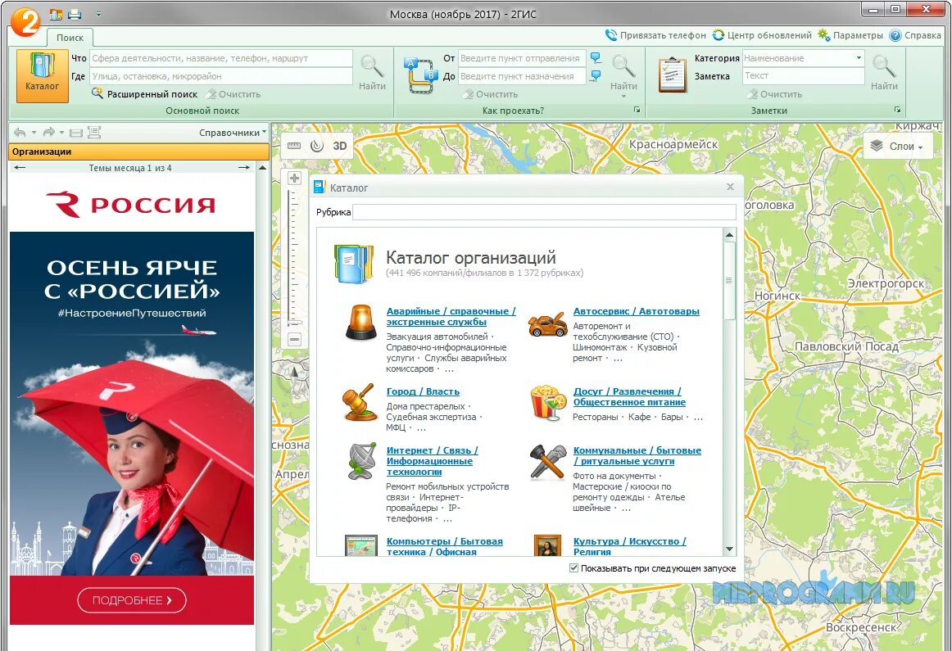This screenshot has height=651, width=952.
Task: Open Коммунальные / бытовые / ритуальные услуги
Action: [637, 455]
